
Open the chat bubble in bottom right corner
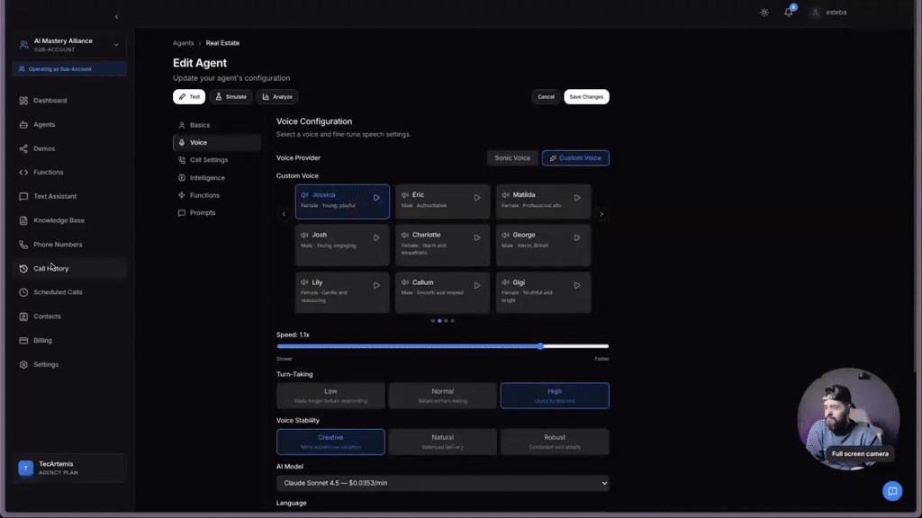tap(892, 491)
